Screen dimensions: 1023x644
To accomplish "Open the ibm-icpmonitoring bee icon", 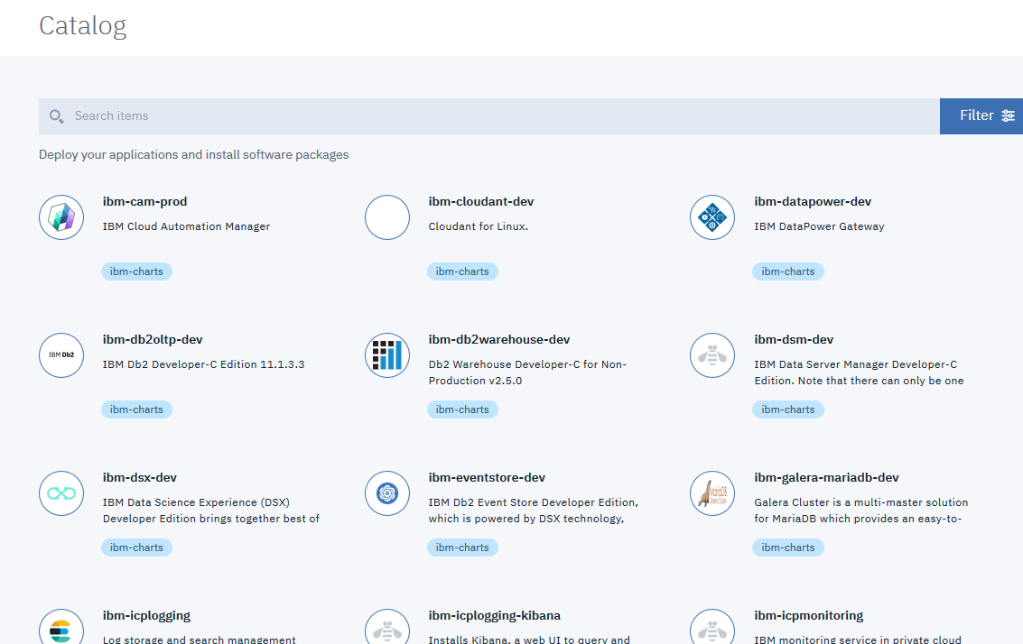I will point(712,626).
